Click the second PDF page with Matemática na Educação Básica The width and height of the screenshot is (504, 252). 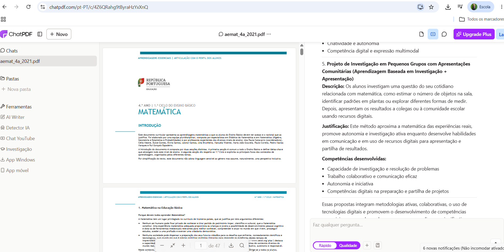click(199, 220)
